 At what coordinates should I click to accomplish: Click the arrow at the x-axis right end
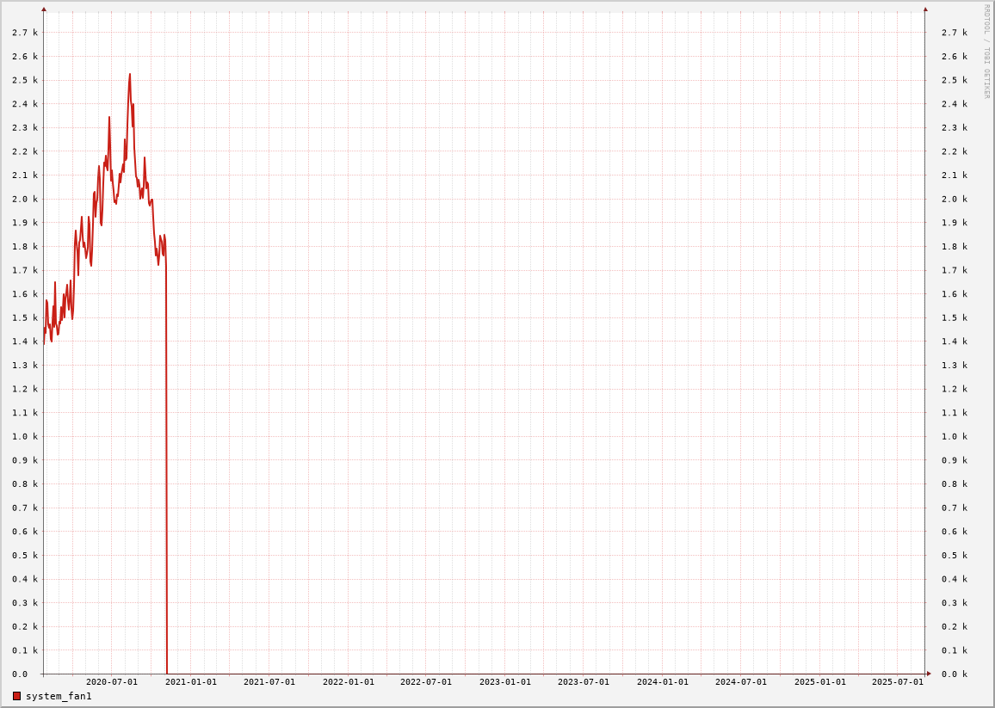click(x=929, y=674)
